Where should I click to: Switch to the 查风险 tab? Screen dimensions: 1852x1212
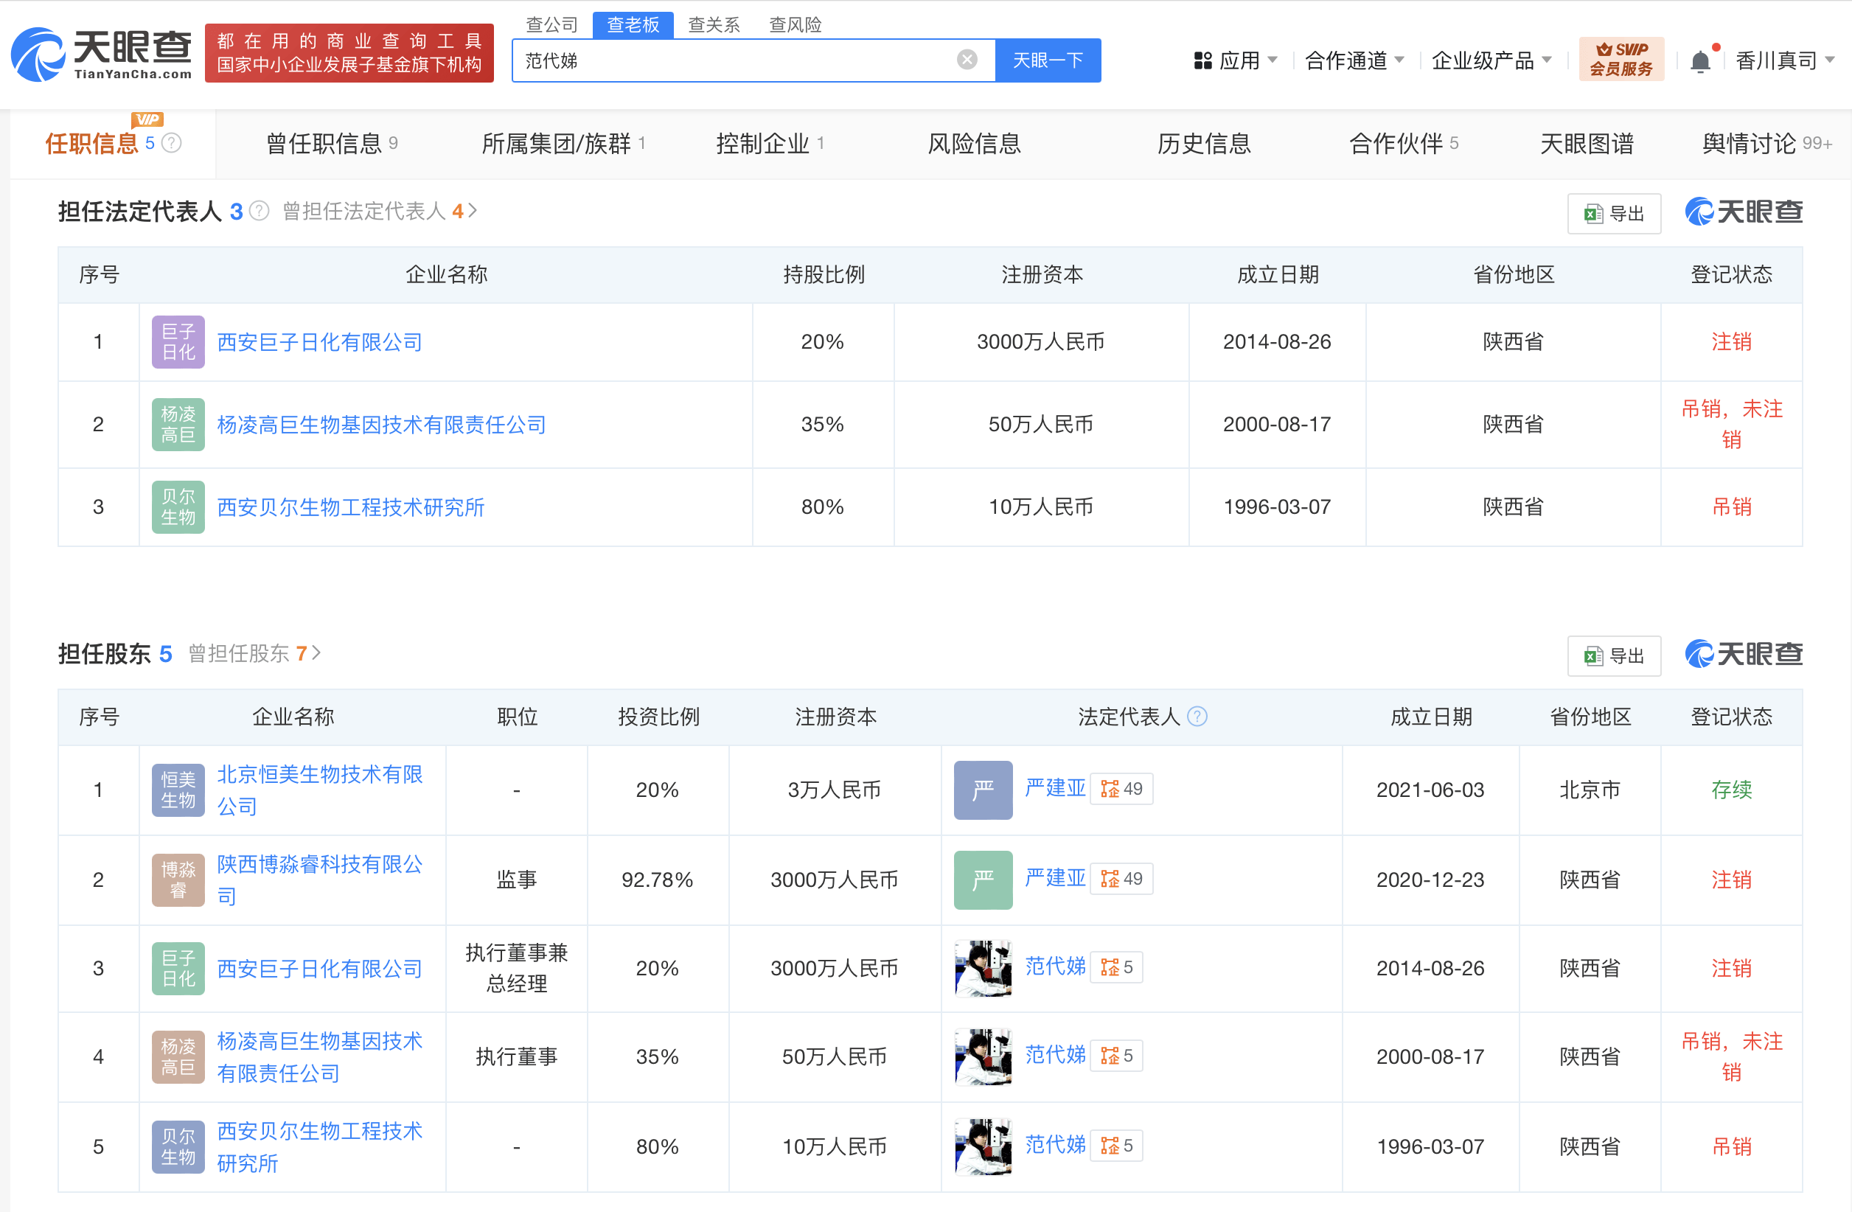(796, 24)
